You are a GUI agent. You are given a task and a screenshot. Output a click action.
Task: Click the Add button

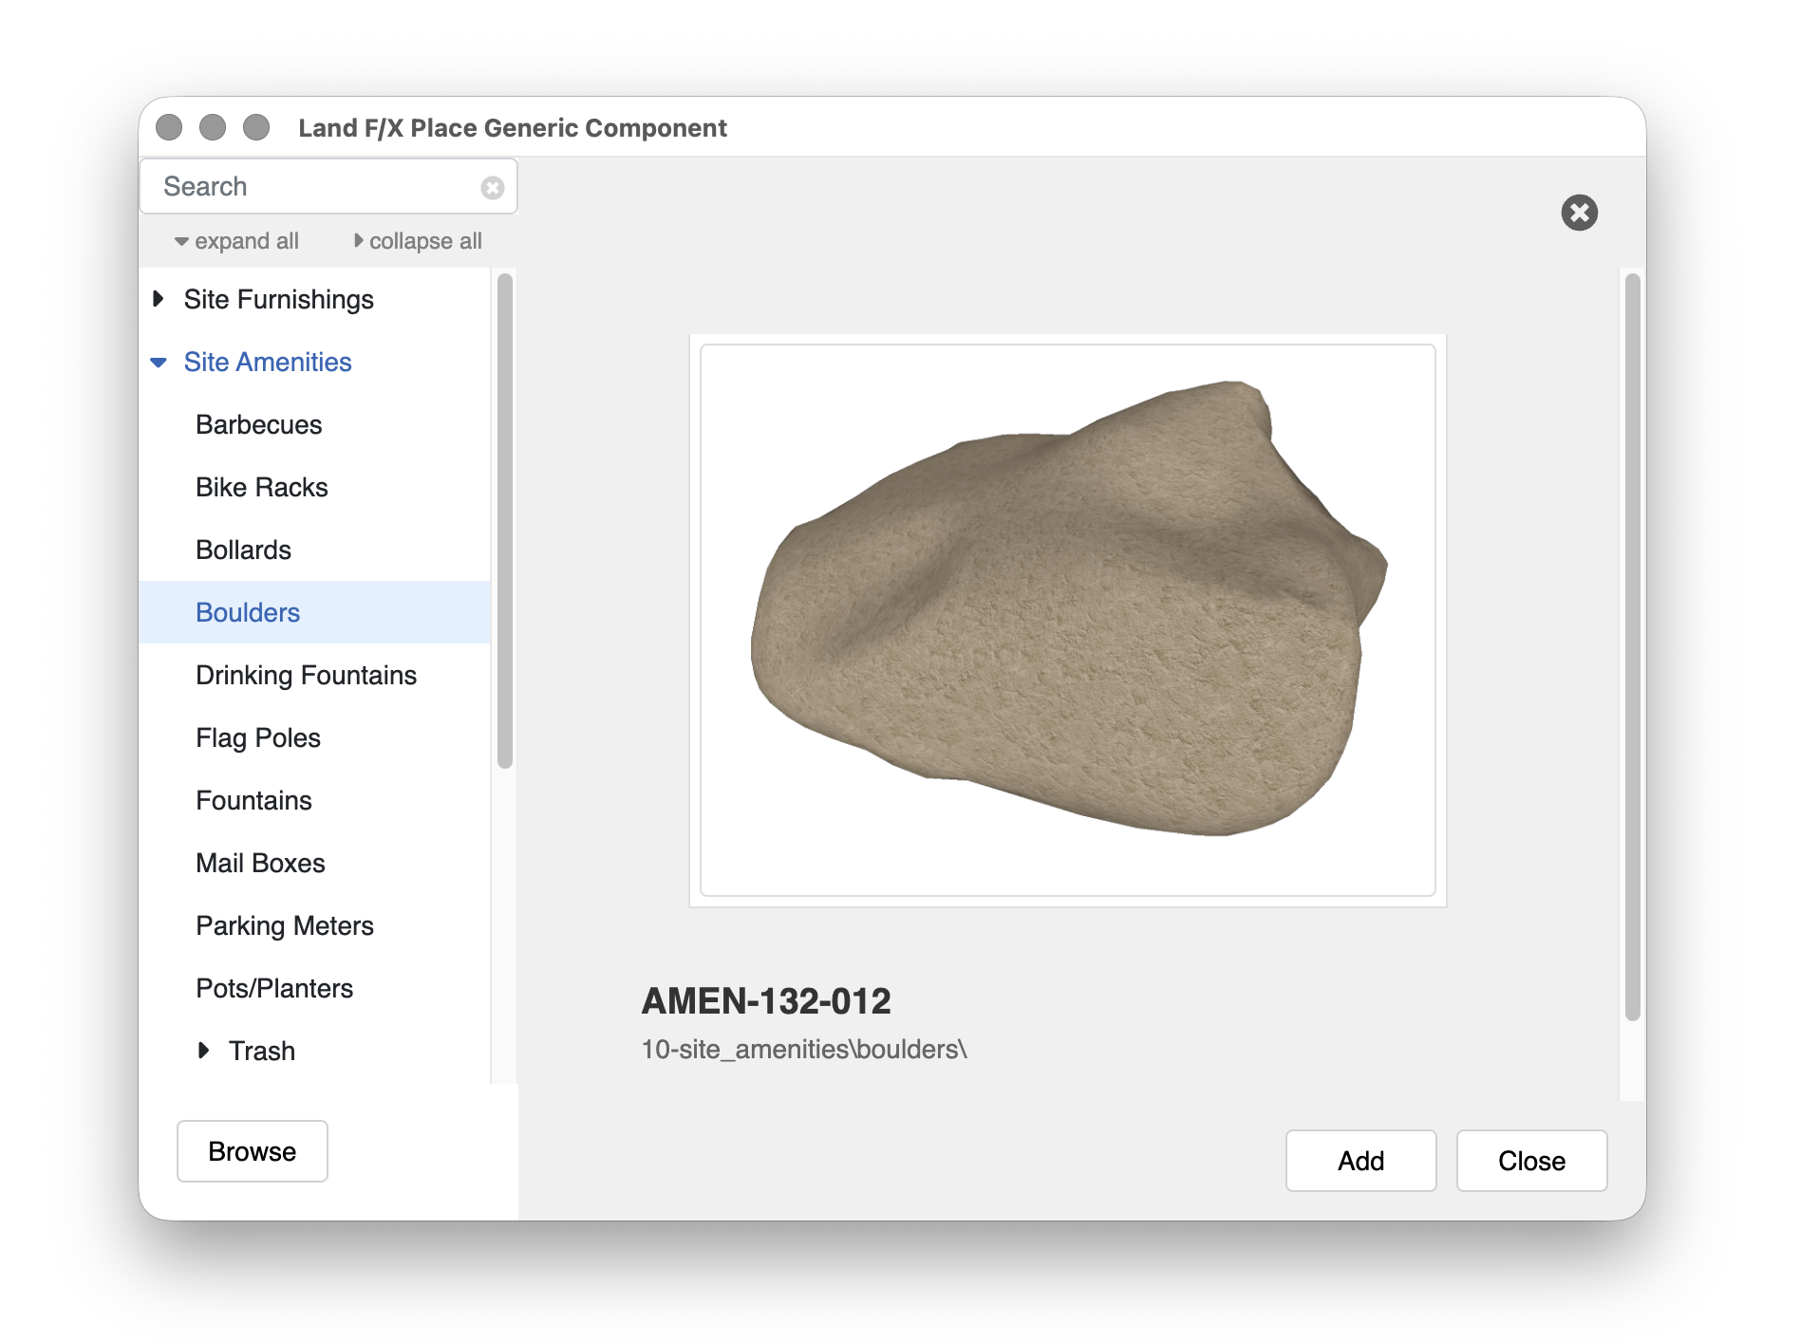click(1360, 1161)
